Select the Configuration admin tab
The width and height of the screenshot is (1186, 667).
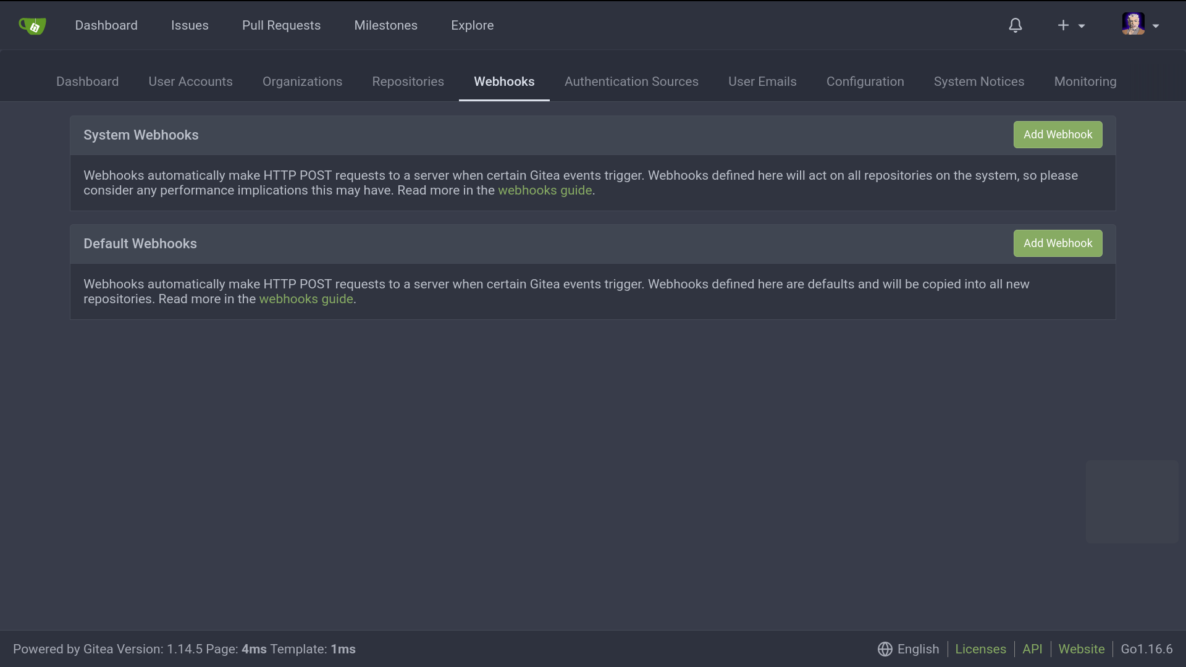(865, 82)
